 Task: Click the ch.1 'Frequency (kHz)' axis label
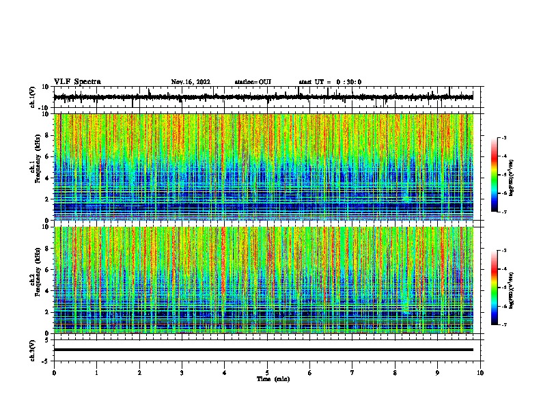pos(38,159)
